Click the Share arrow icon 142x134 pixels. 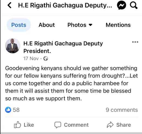coord(110,125)
